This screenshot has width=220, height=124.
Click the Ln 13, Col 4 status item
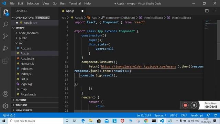tap(144, 115)
